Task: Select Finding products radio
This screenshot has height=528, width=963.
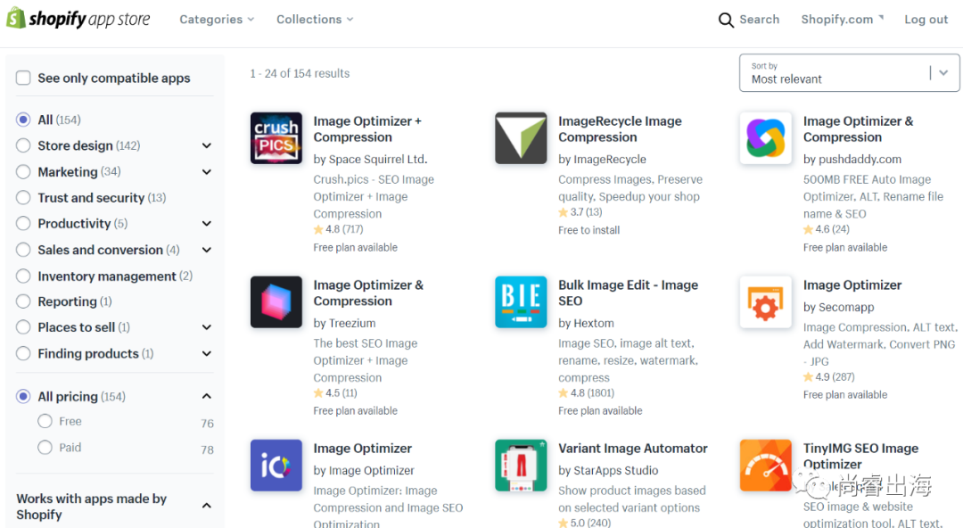Action: point(23,353)
